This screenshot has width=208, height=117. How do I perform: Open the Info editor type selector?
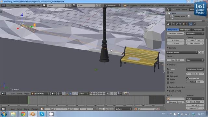tap(4, 6)
